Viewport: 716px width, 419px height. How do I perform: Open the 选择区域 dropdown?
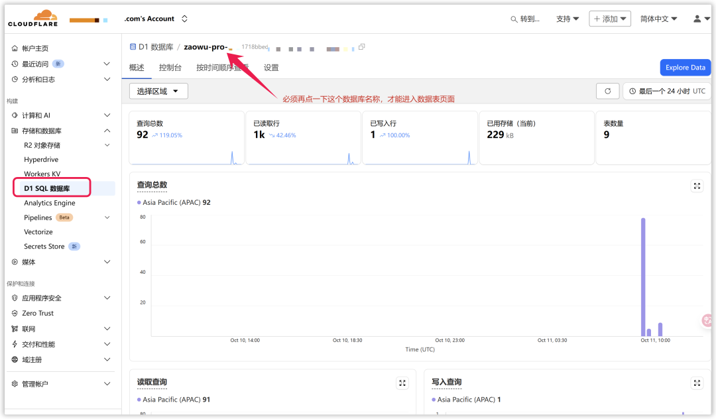click(x=158, y=91)
